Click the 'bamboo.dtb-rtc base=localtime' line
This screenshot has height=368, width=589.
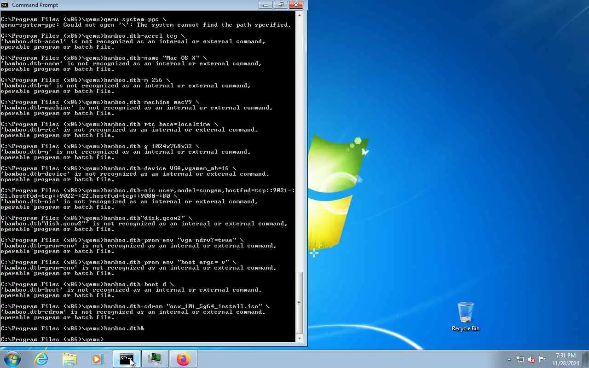(109, 124)
